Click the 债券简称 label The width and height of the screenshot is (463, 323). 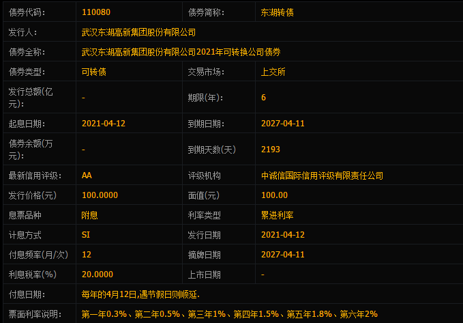[x=206, y=12]
